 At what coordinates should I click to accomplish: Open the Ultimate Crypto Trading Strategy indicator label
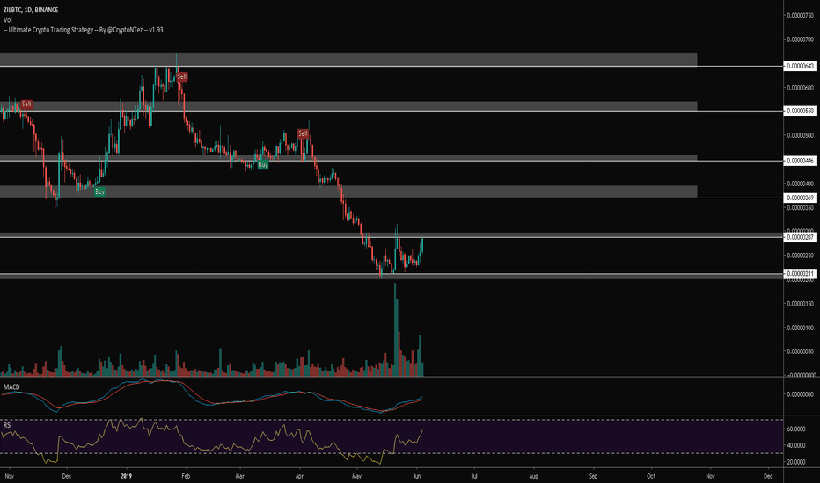(x=84, y=30)
